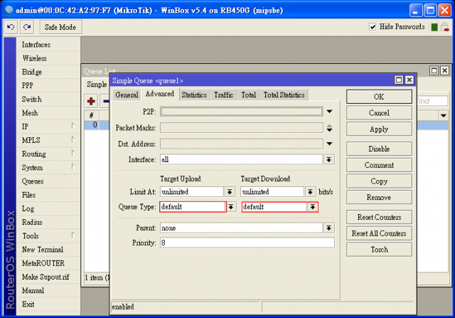The width and height of the screenshot is (455, 318).
Task: Enable Safe Mode button
Action: point(60,27)
